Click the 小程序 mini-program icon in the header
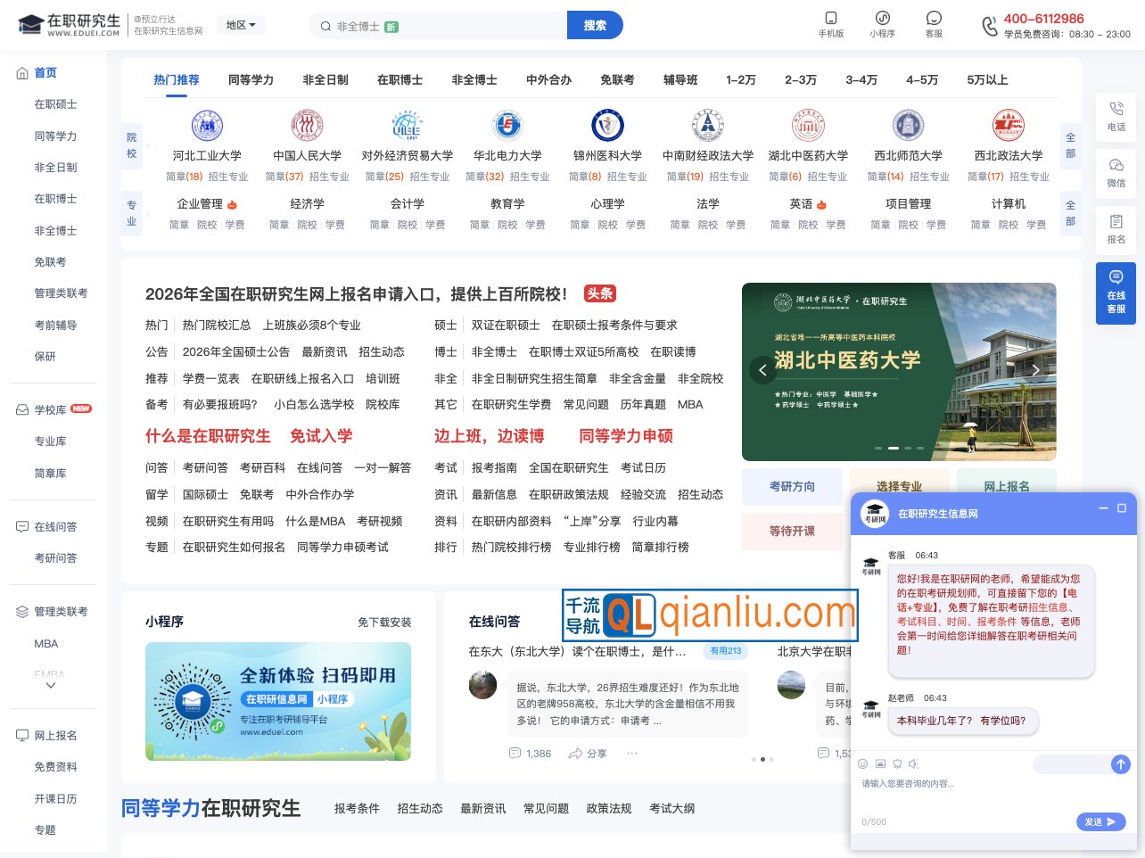The height and width of the screenshot is (858, 1145). click(x=883, y=25)
